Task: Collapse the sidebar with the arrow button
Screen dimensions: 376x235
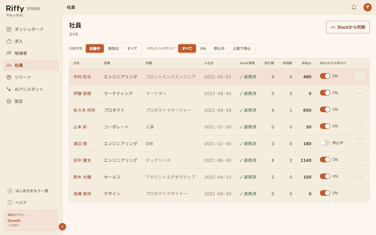Action: click(x=63, y=227)
